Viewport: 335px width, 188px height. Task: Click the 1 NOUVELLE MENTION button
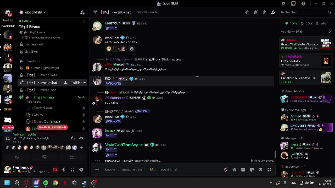[53, 127]
